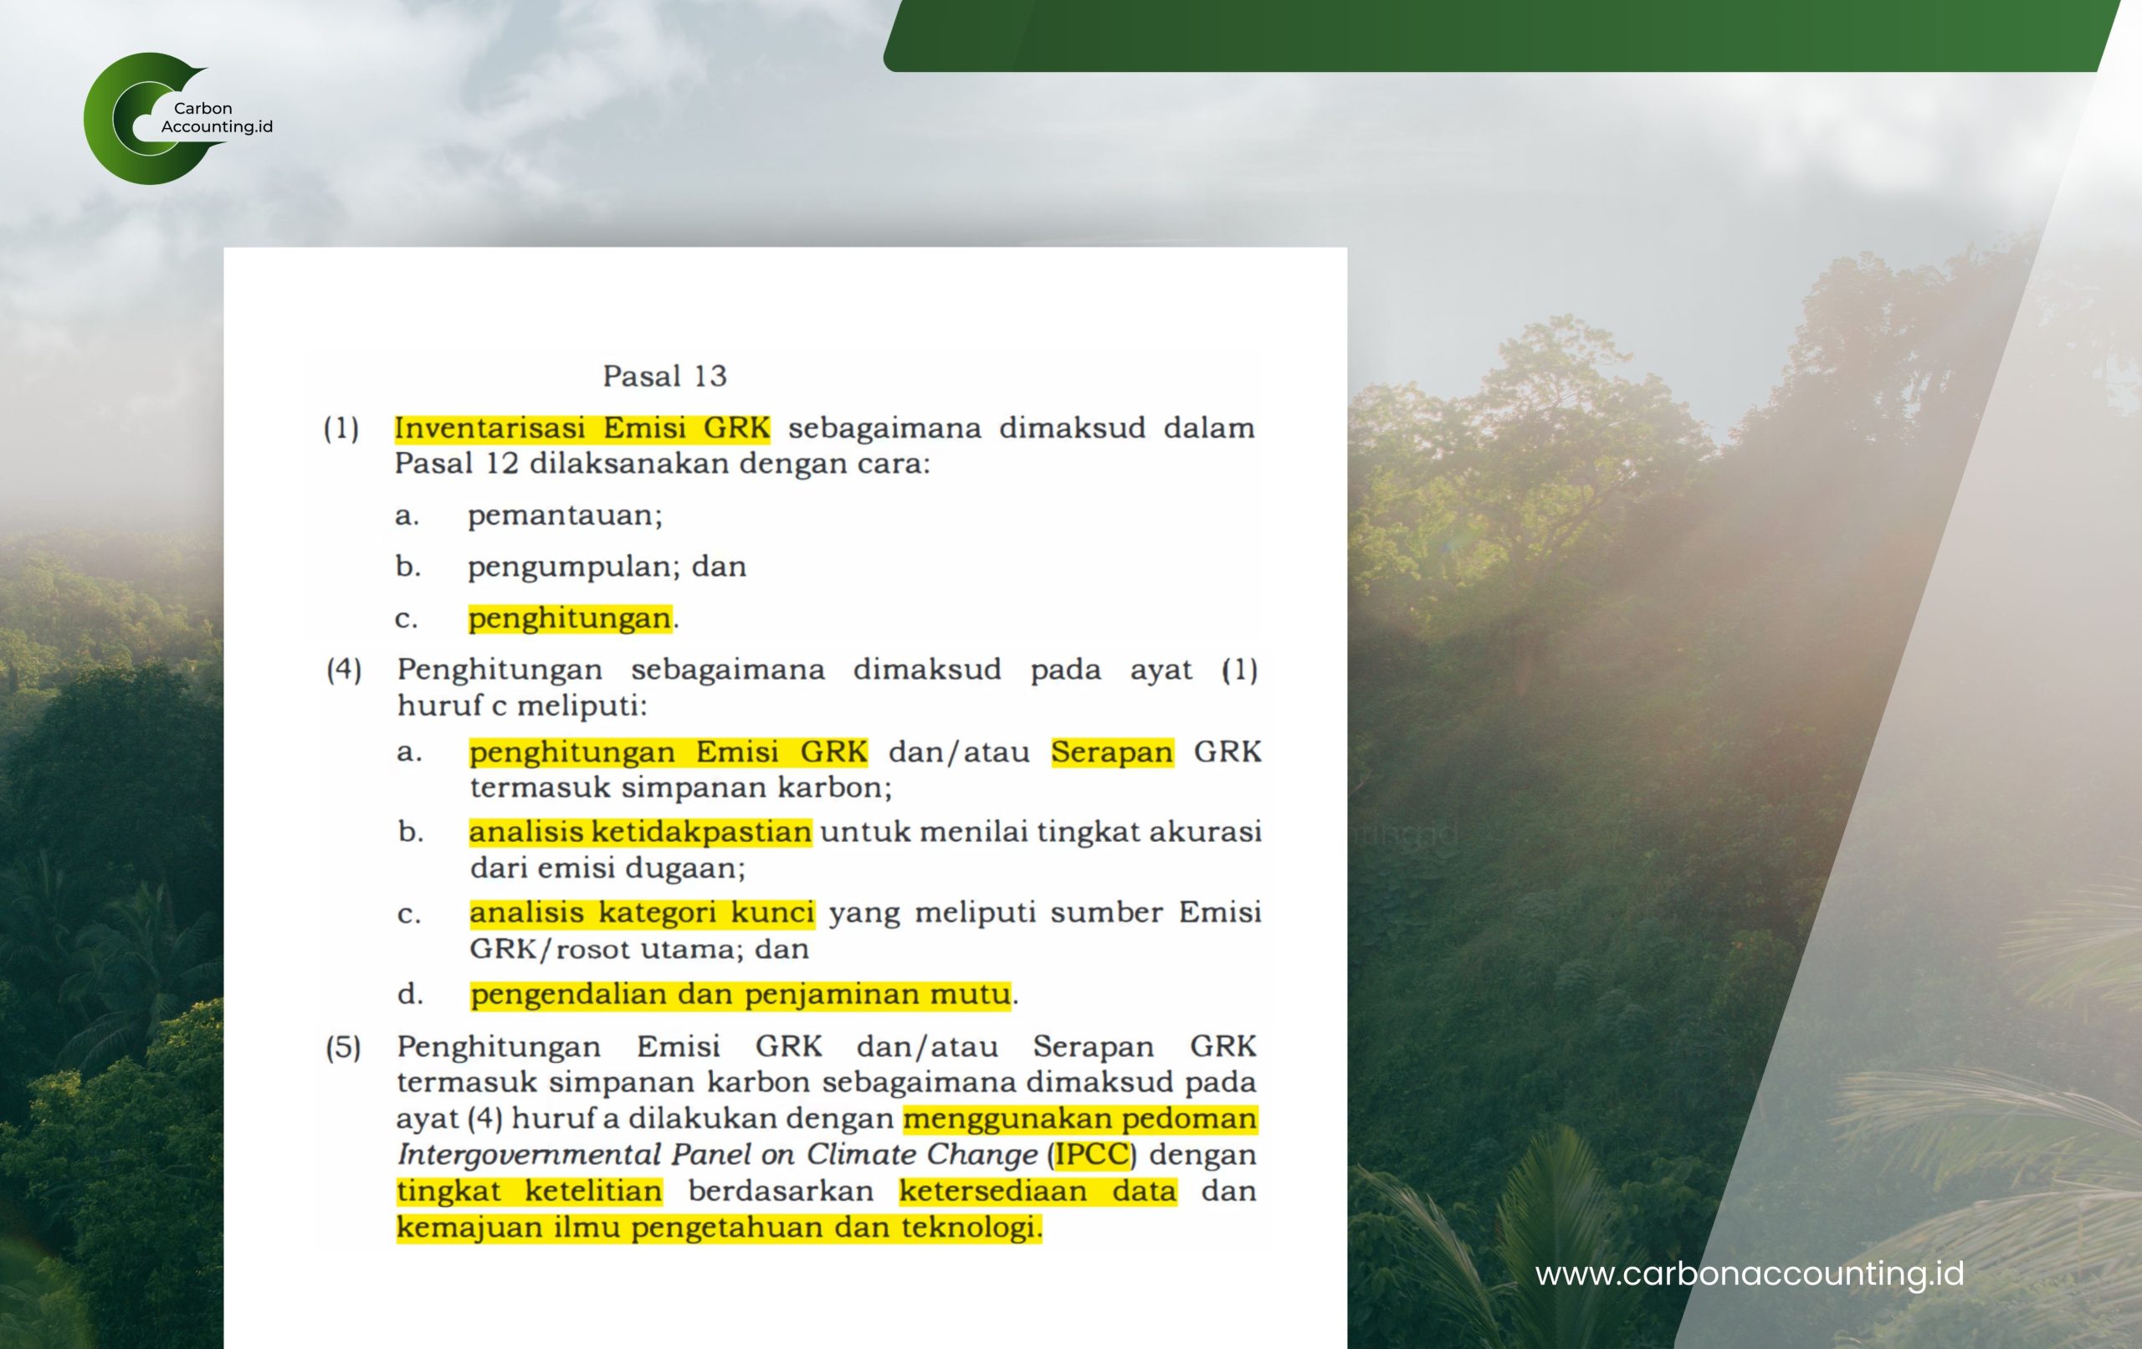
Task: Click highlighted pengendalian dan penjaminan mutu
Action: click(x=740, y=994)
